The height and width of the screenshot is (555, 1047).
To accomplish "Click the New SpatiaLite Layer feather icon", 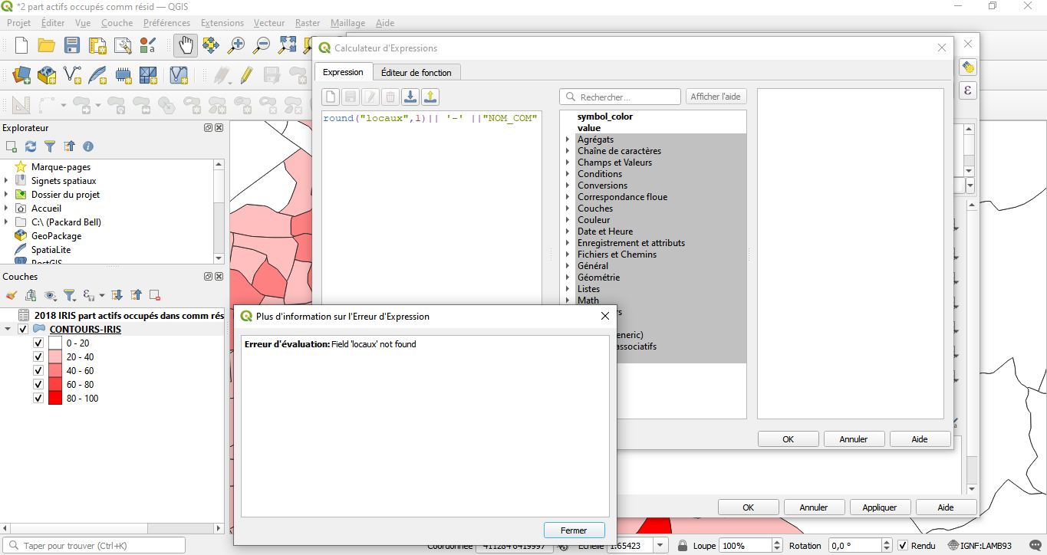I will coord(97,75).
